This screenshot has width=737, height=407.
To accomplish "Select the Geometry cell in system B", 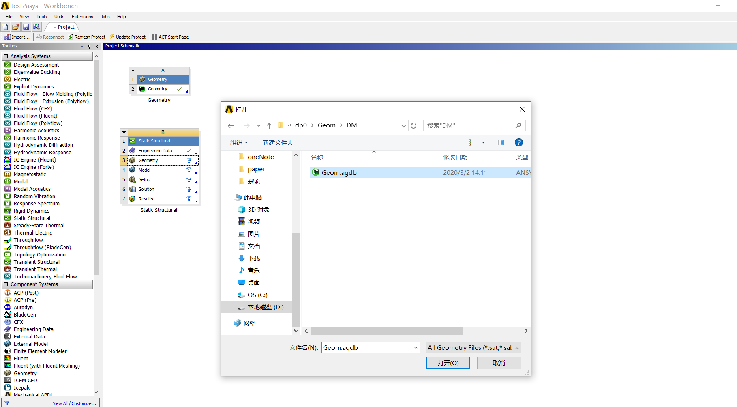I will [x=163, y=160].
